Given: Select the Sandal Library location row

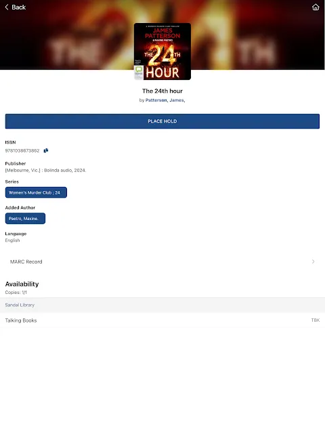Looking at the screenshot, I should click(x=162, y=305).
